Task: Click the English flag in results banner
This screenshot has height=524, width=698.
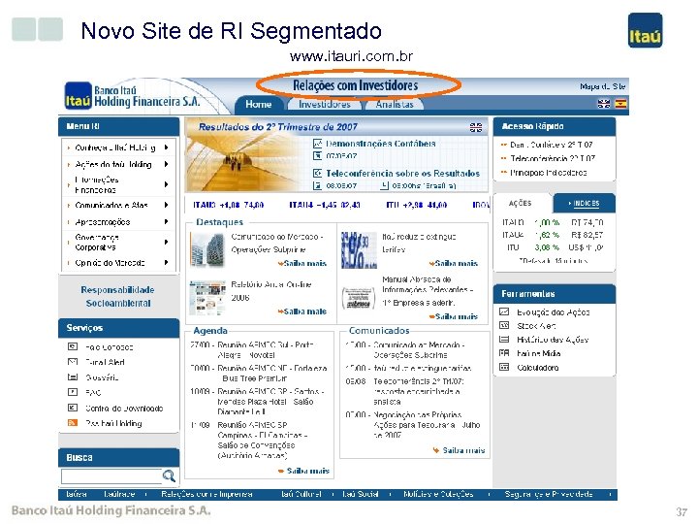Action: [x=476, y=127]
